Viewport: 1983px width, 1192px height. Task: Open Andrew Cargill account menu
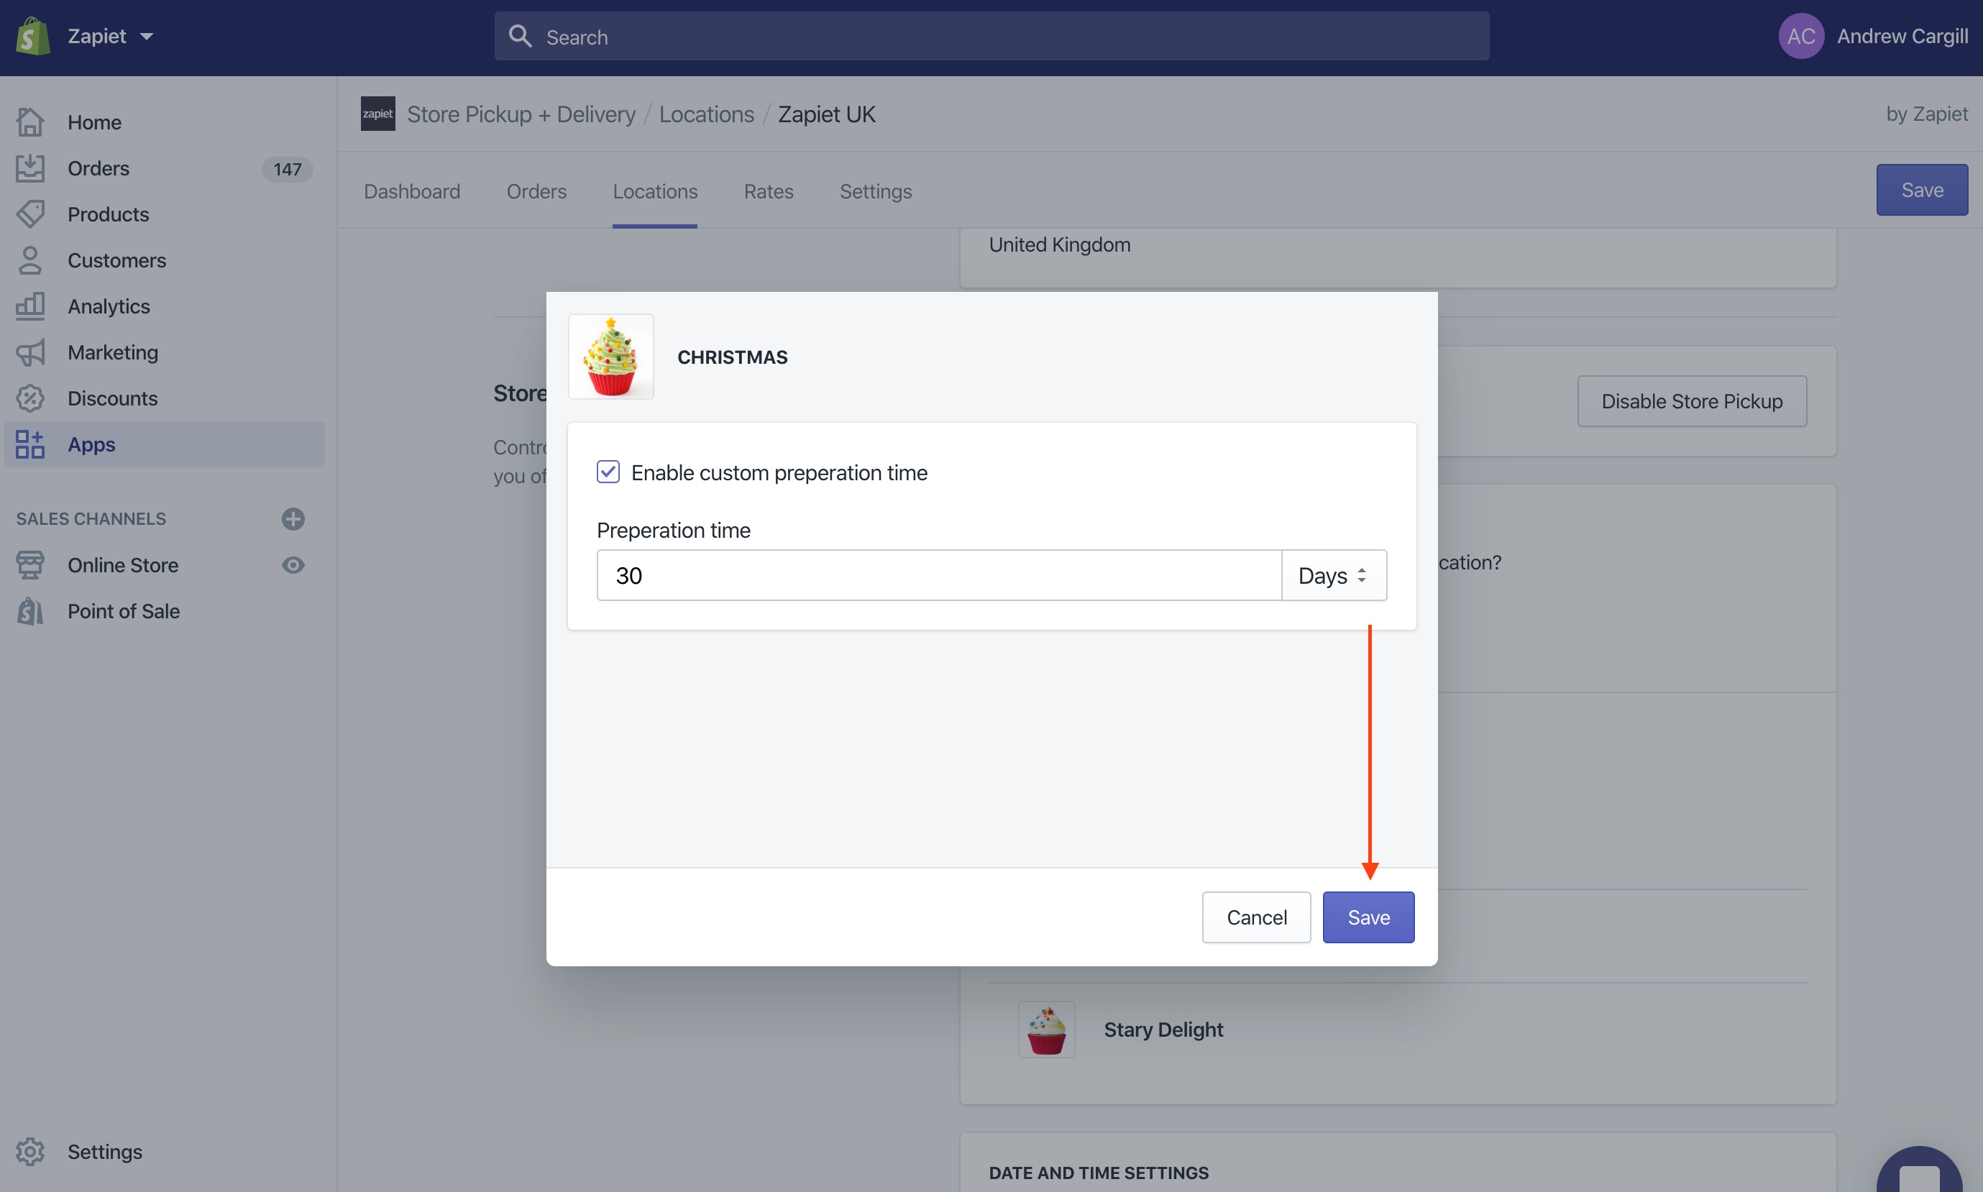[x=1902, y=36]
